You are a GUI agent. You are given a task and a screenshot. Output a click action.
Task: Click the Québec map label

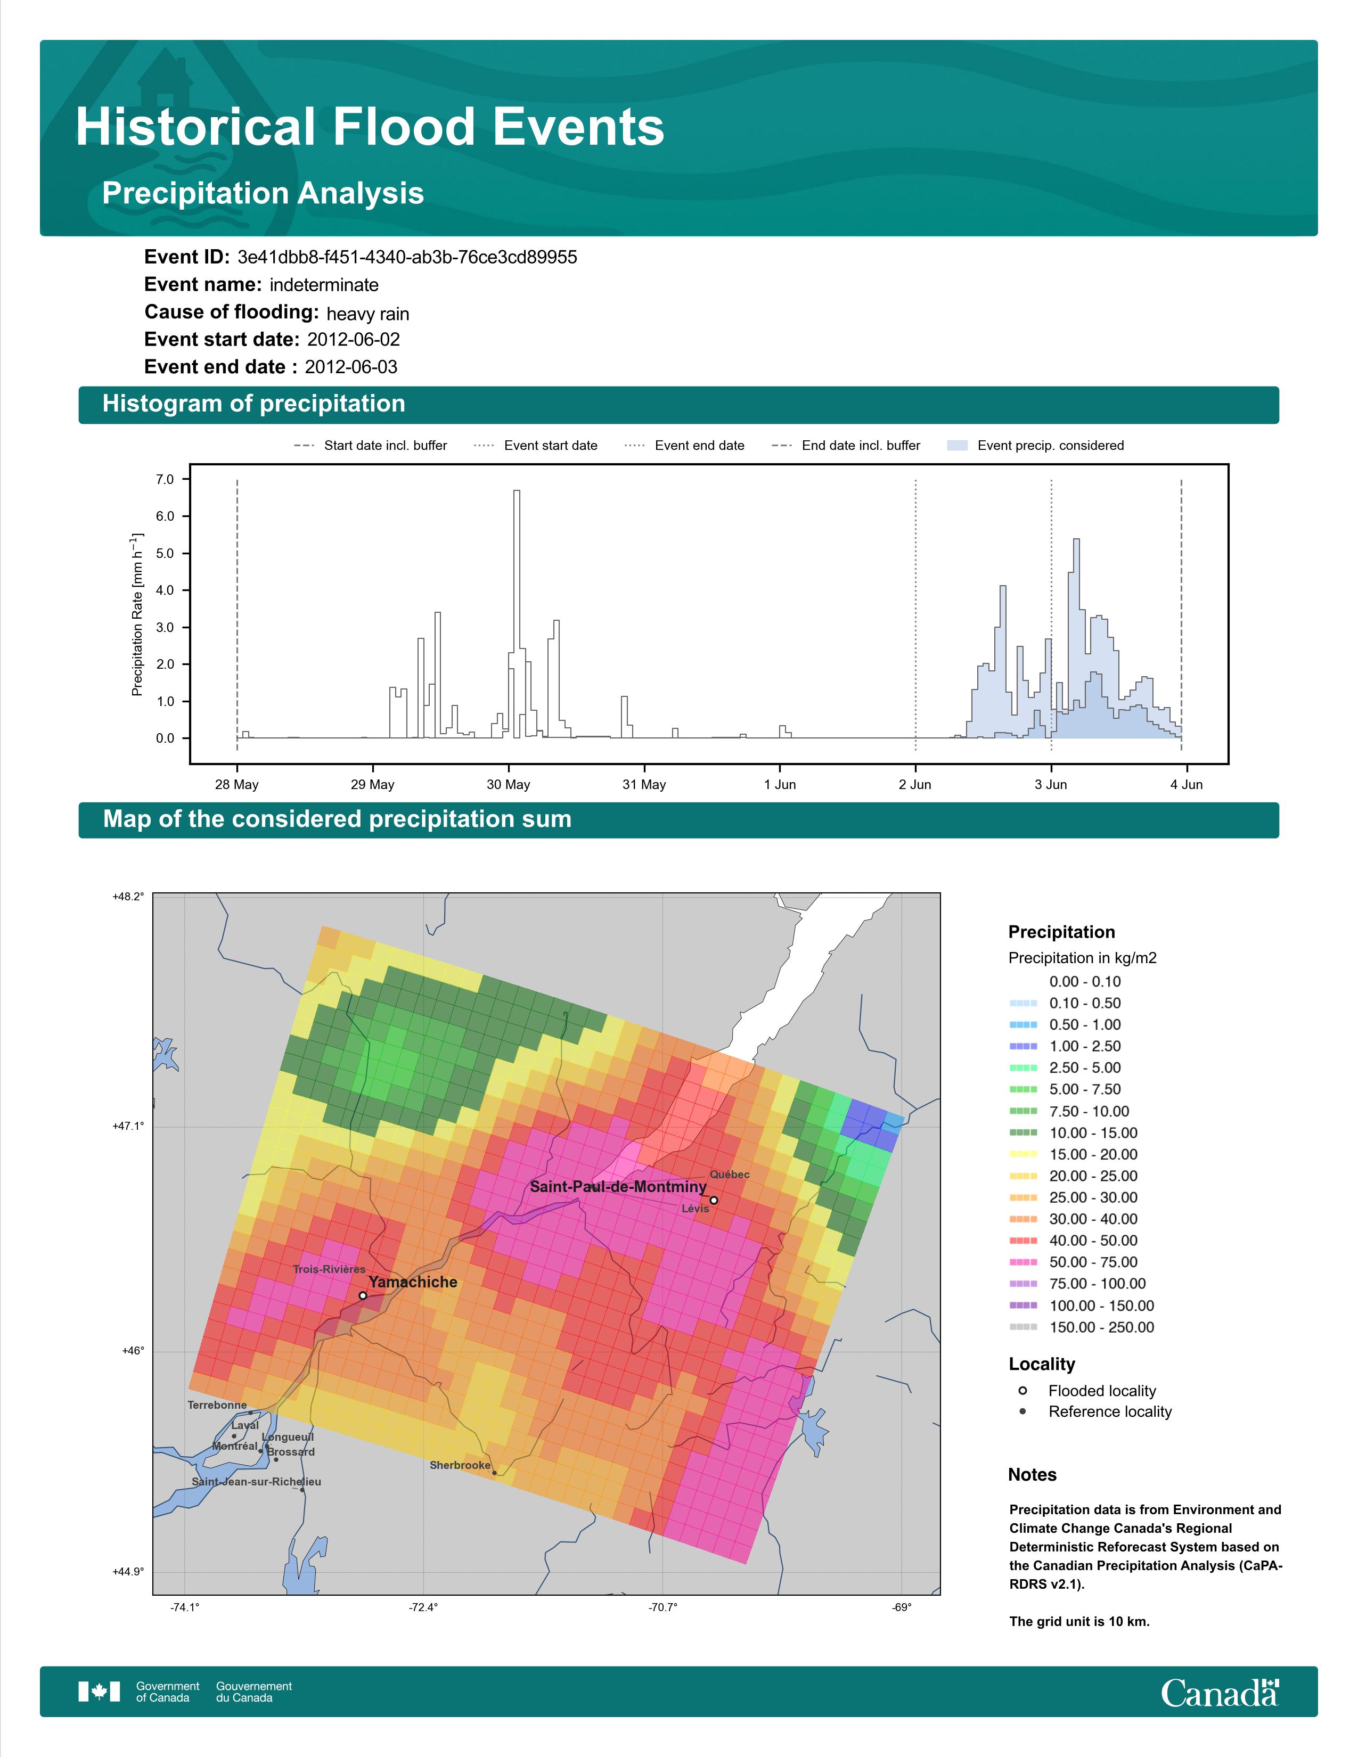pyautogui.click(x=730, y=1175)
